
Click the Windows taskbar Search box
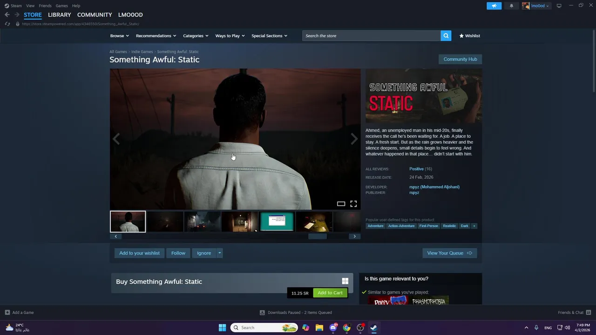264,328
